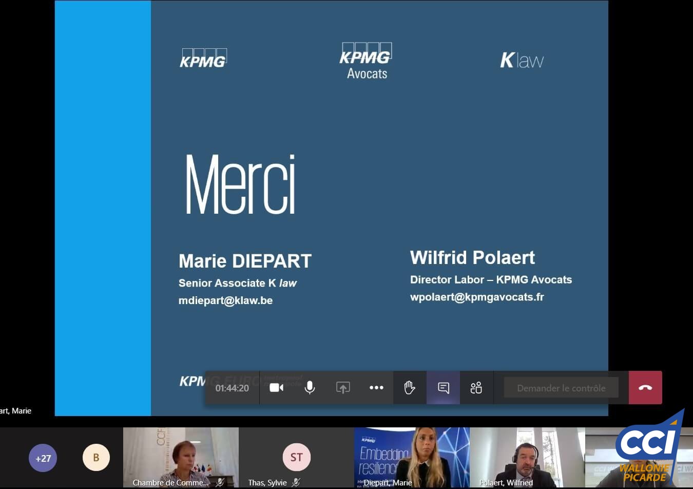
Task: Hang up with the red phone button
Action: 645,388
